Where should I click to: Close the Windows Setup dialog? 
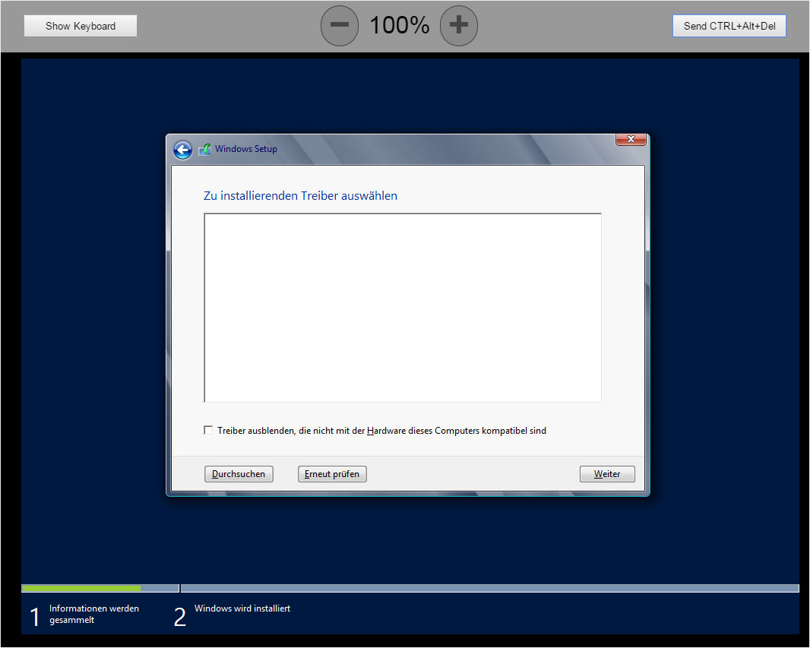(631, 139)
